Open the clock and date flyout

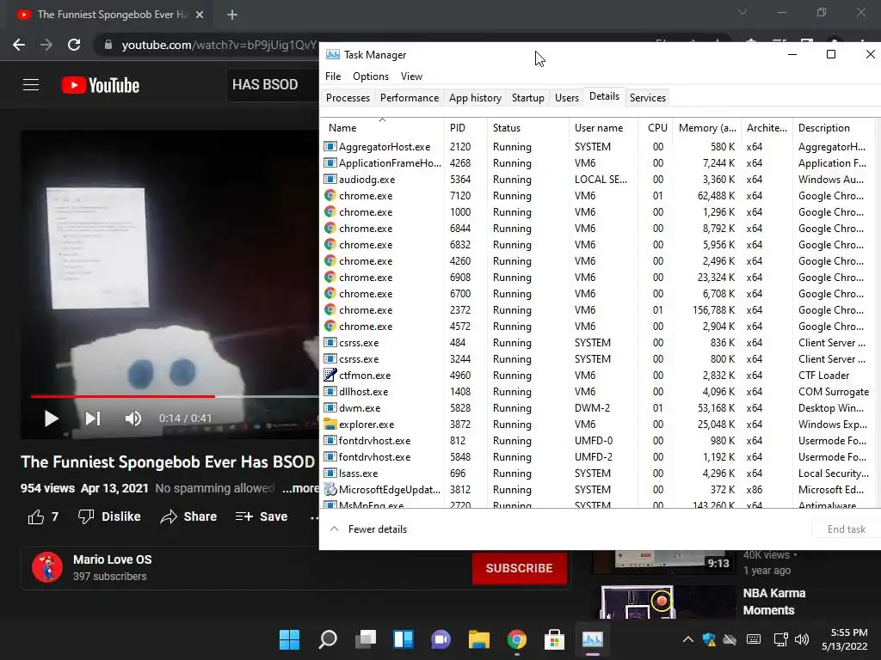point(845,639)
